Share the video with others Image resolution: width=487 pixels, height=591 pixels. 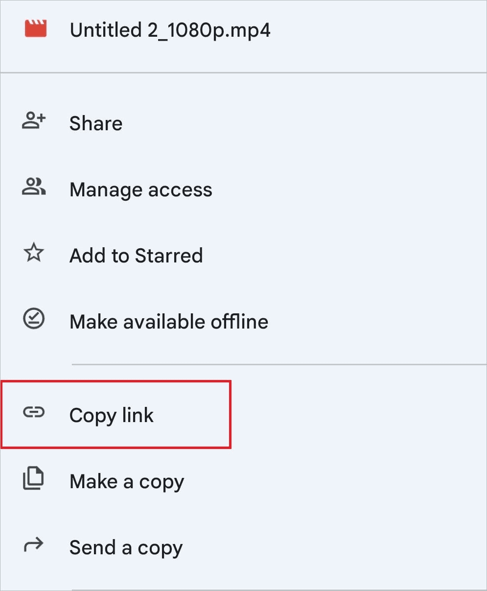click(96, 123)
